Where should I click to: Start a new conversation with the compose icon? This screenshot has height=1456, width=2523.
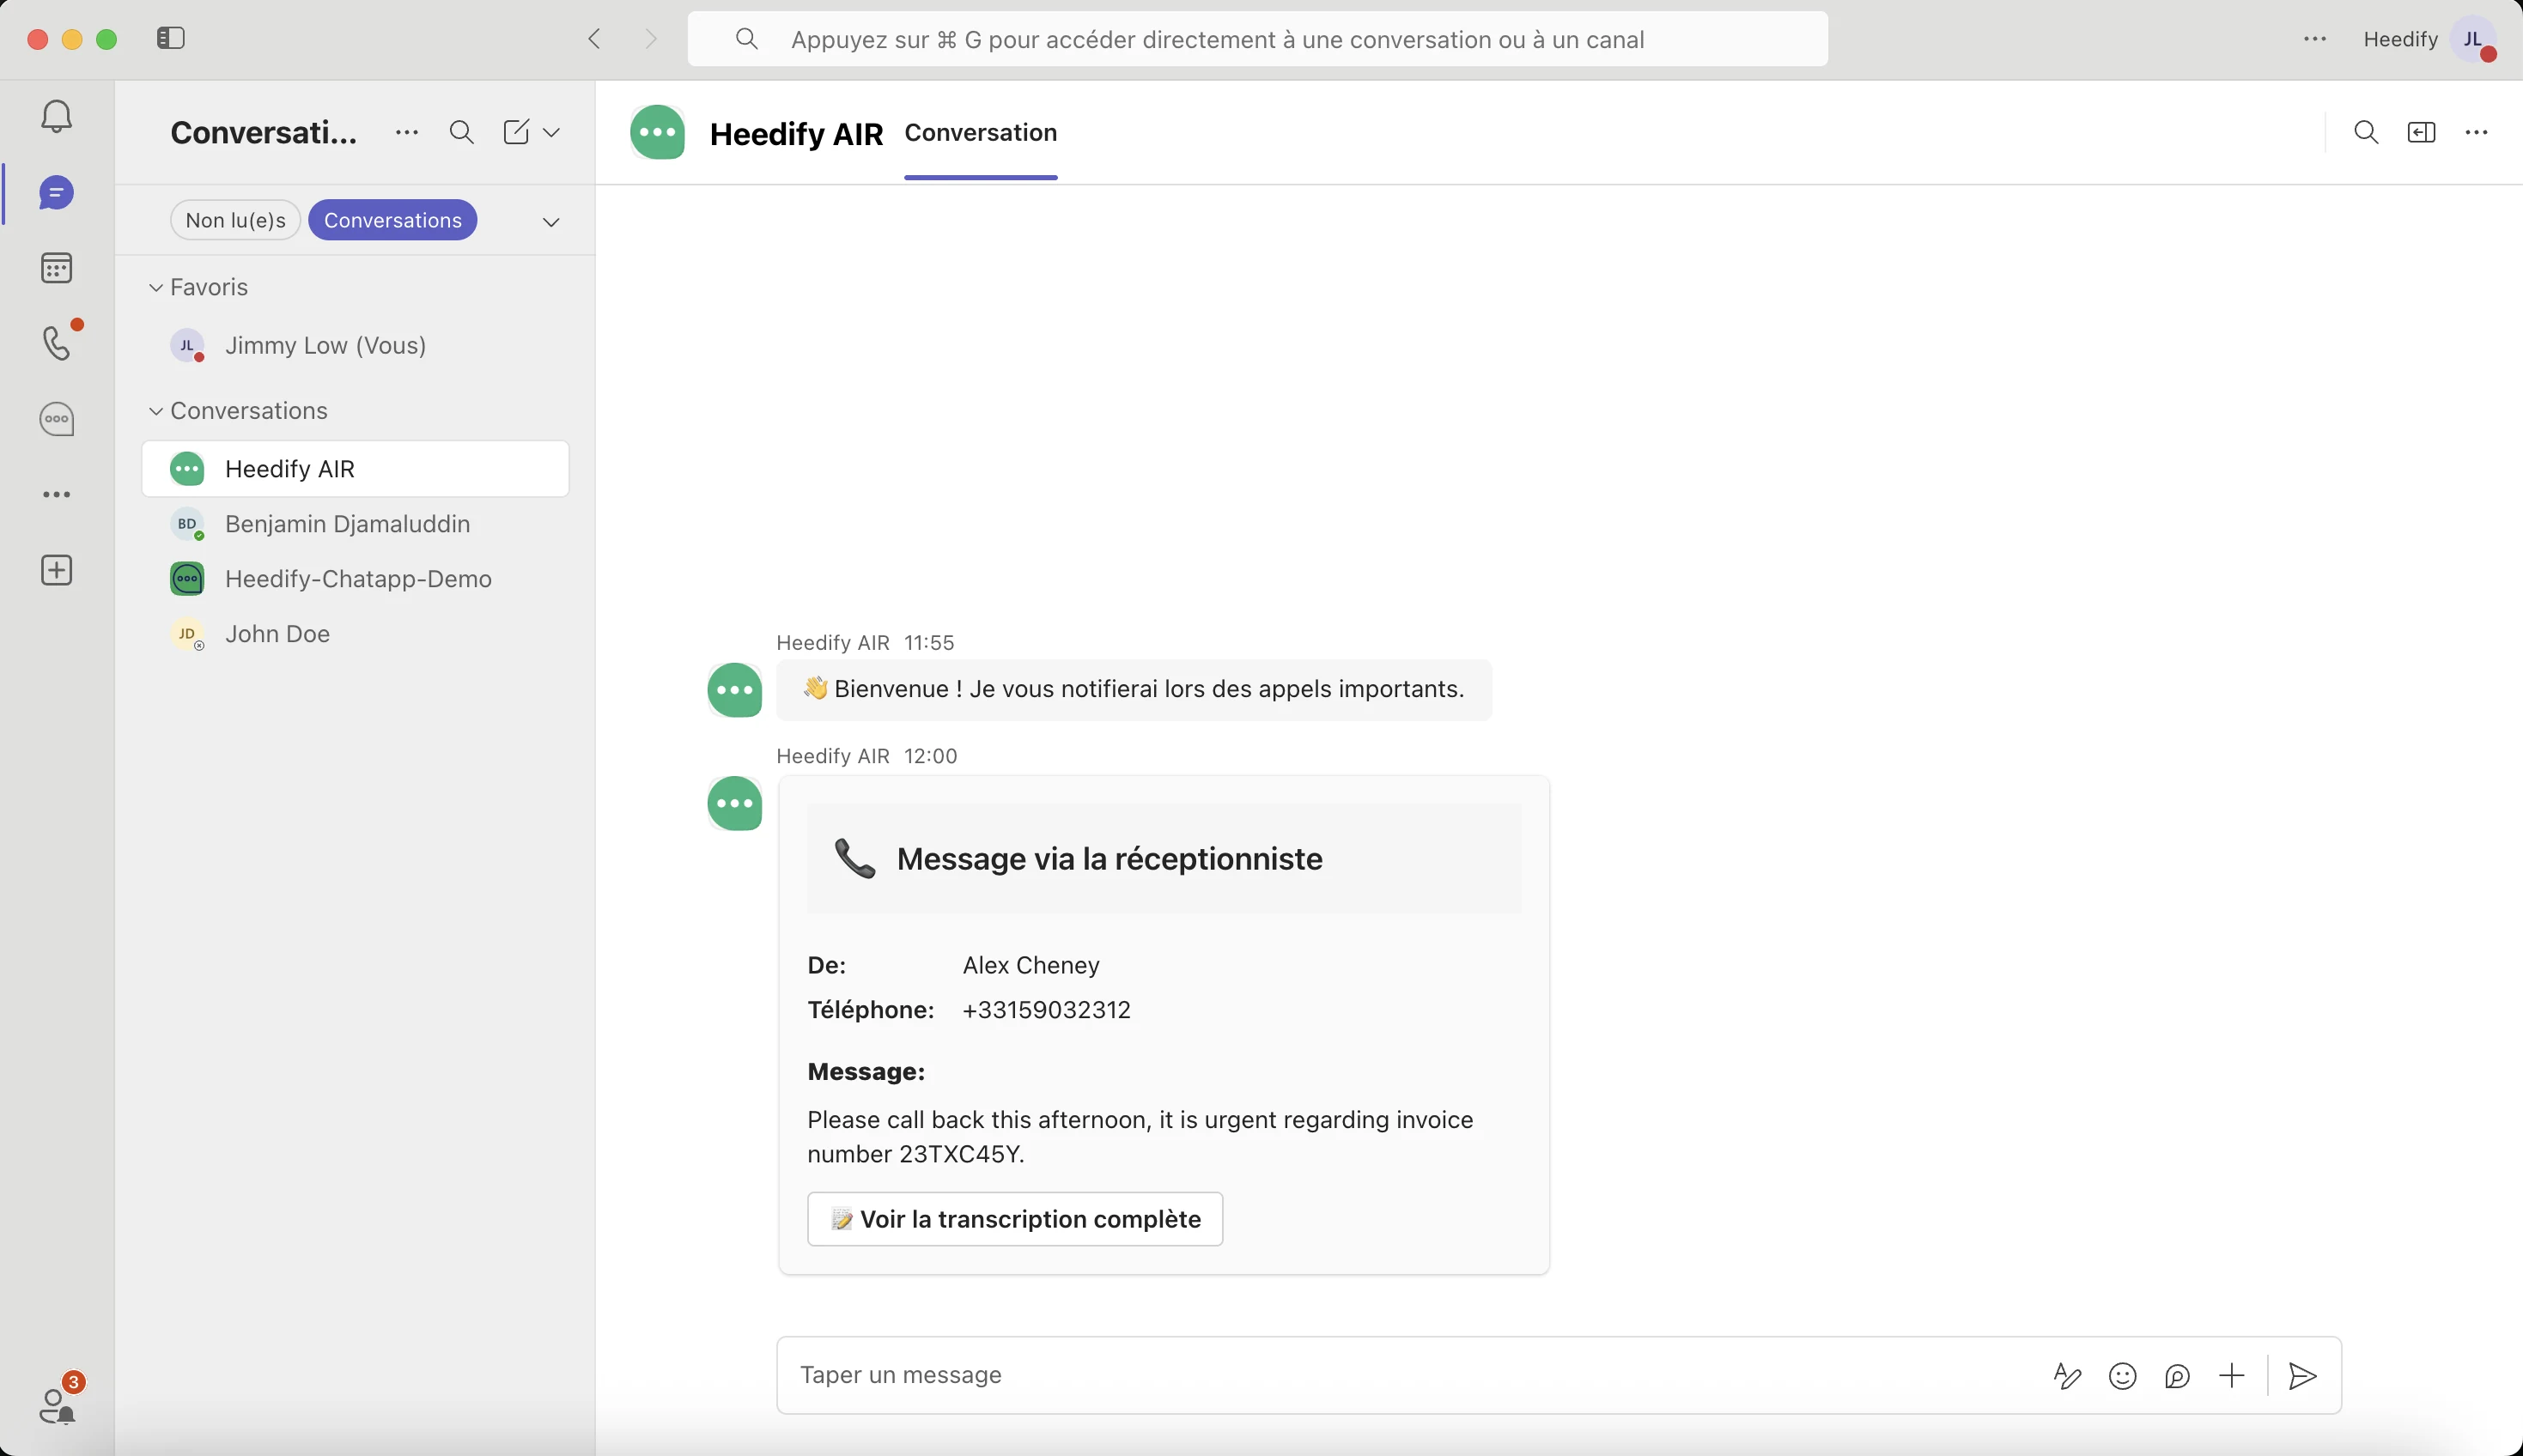click(516, 132)
